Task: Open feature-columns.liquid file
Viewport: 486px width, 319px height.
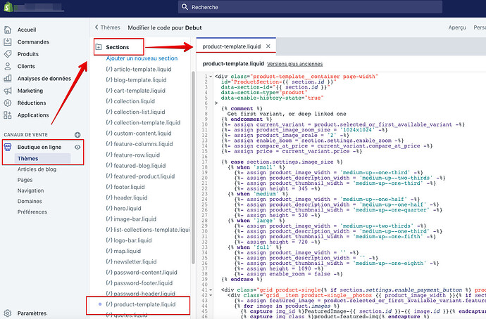Action: point(143,144)
